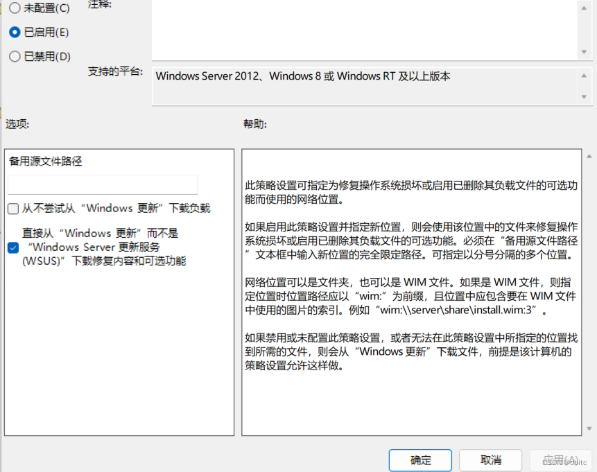Click up arrow of 注释 box scrollbar
597x472 pixels.
(x=584, y=8)
